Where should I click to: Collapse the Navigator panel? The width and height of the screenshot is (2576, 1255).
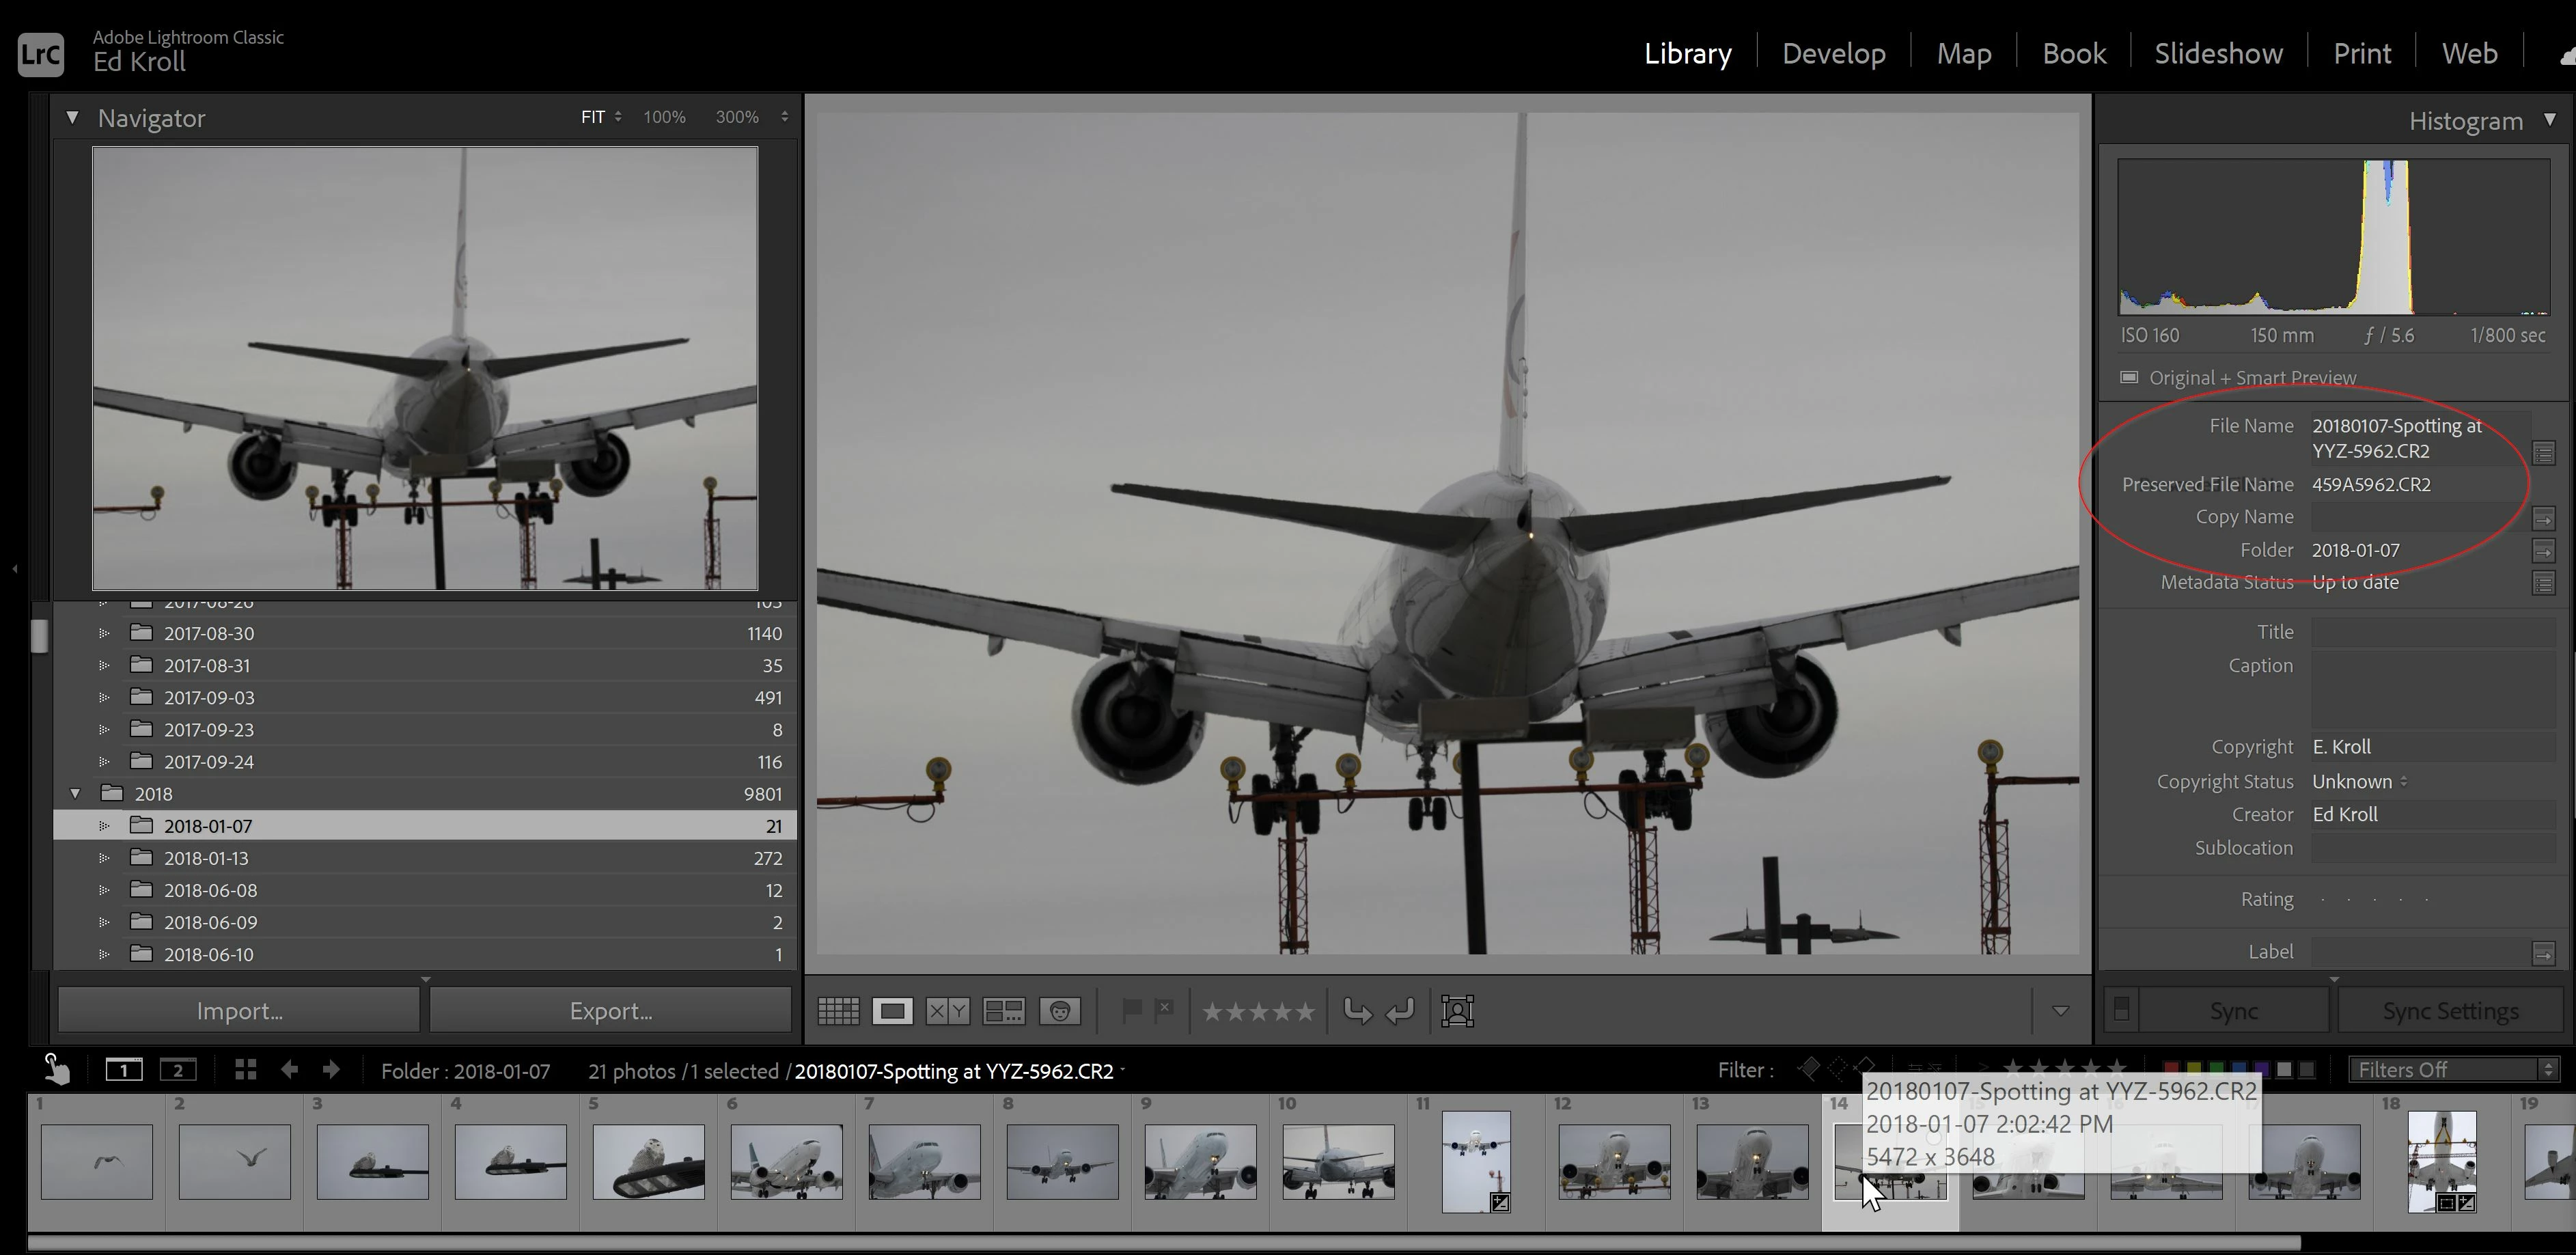point(72,118)
